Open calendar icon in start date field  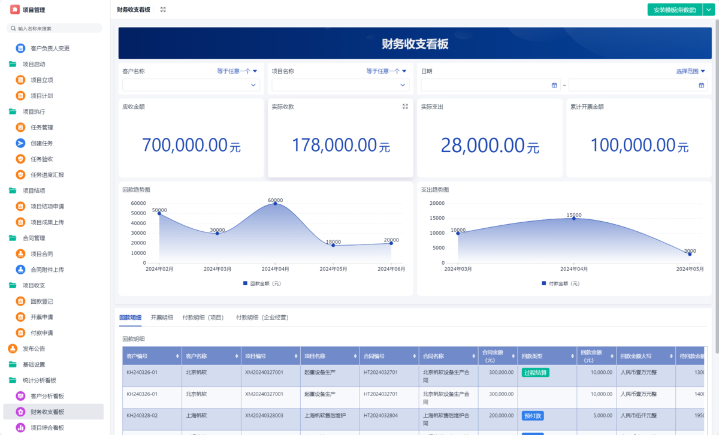tap(554, 86)
